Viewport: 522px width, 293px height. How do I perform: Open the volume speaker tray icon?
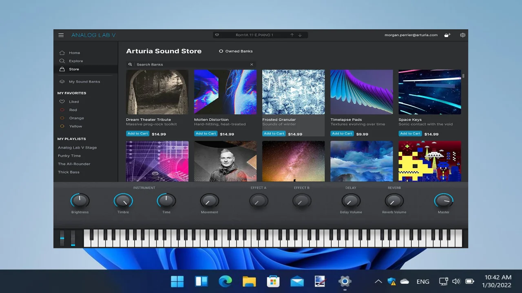coord(456,281)
